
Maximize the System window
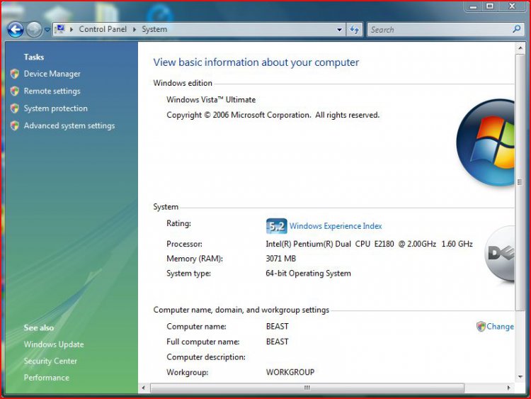[x=490, y=6]
